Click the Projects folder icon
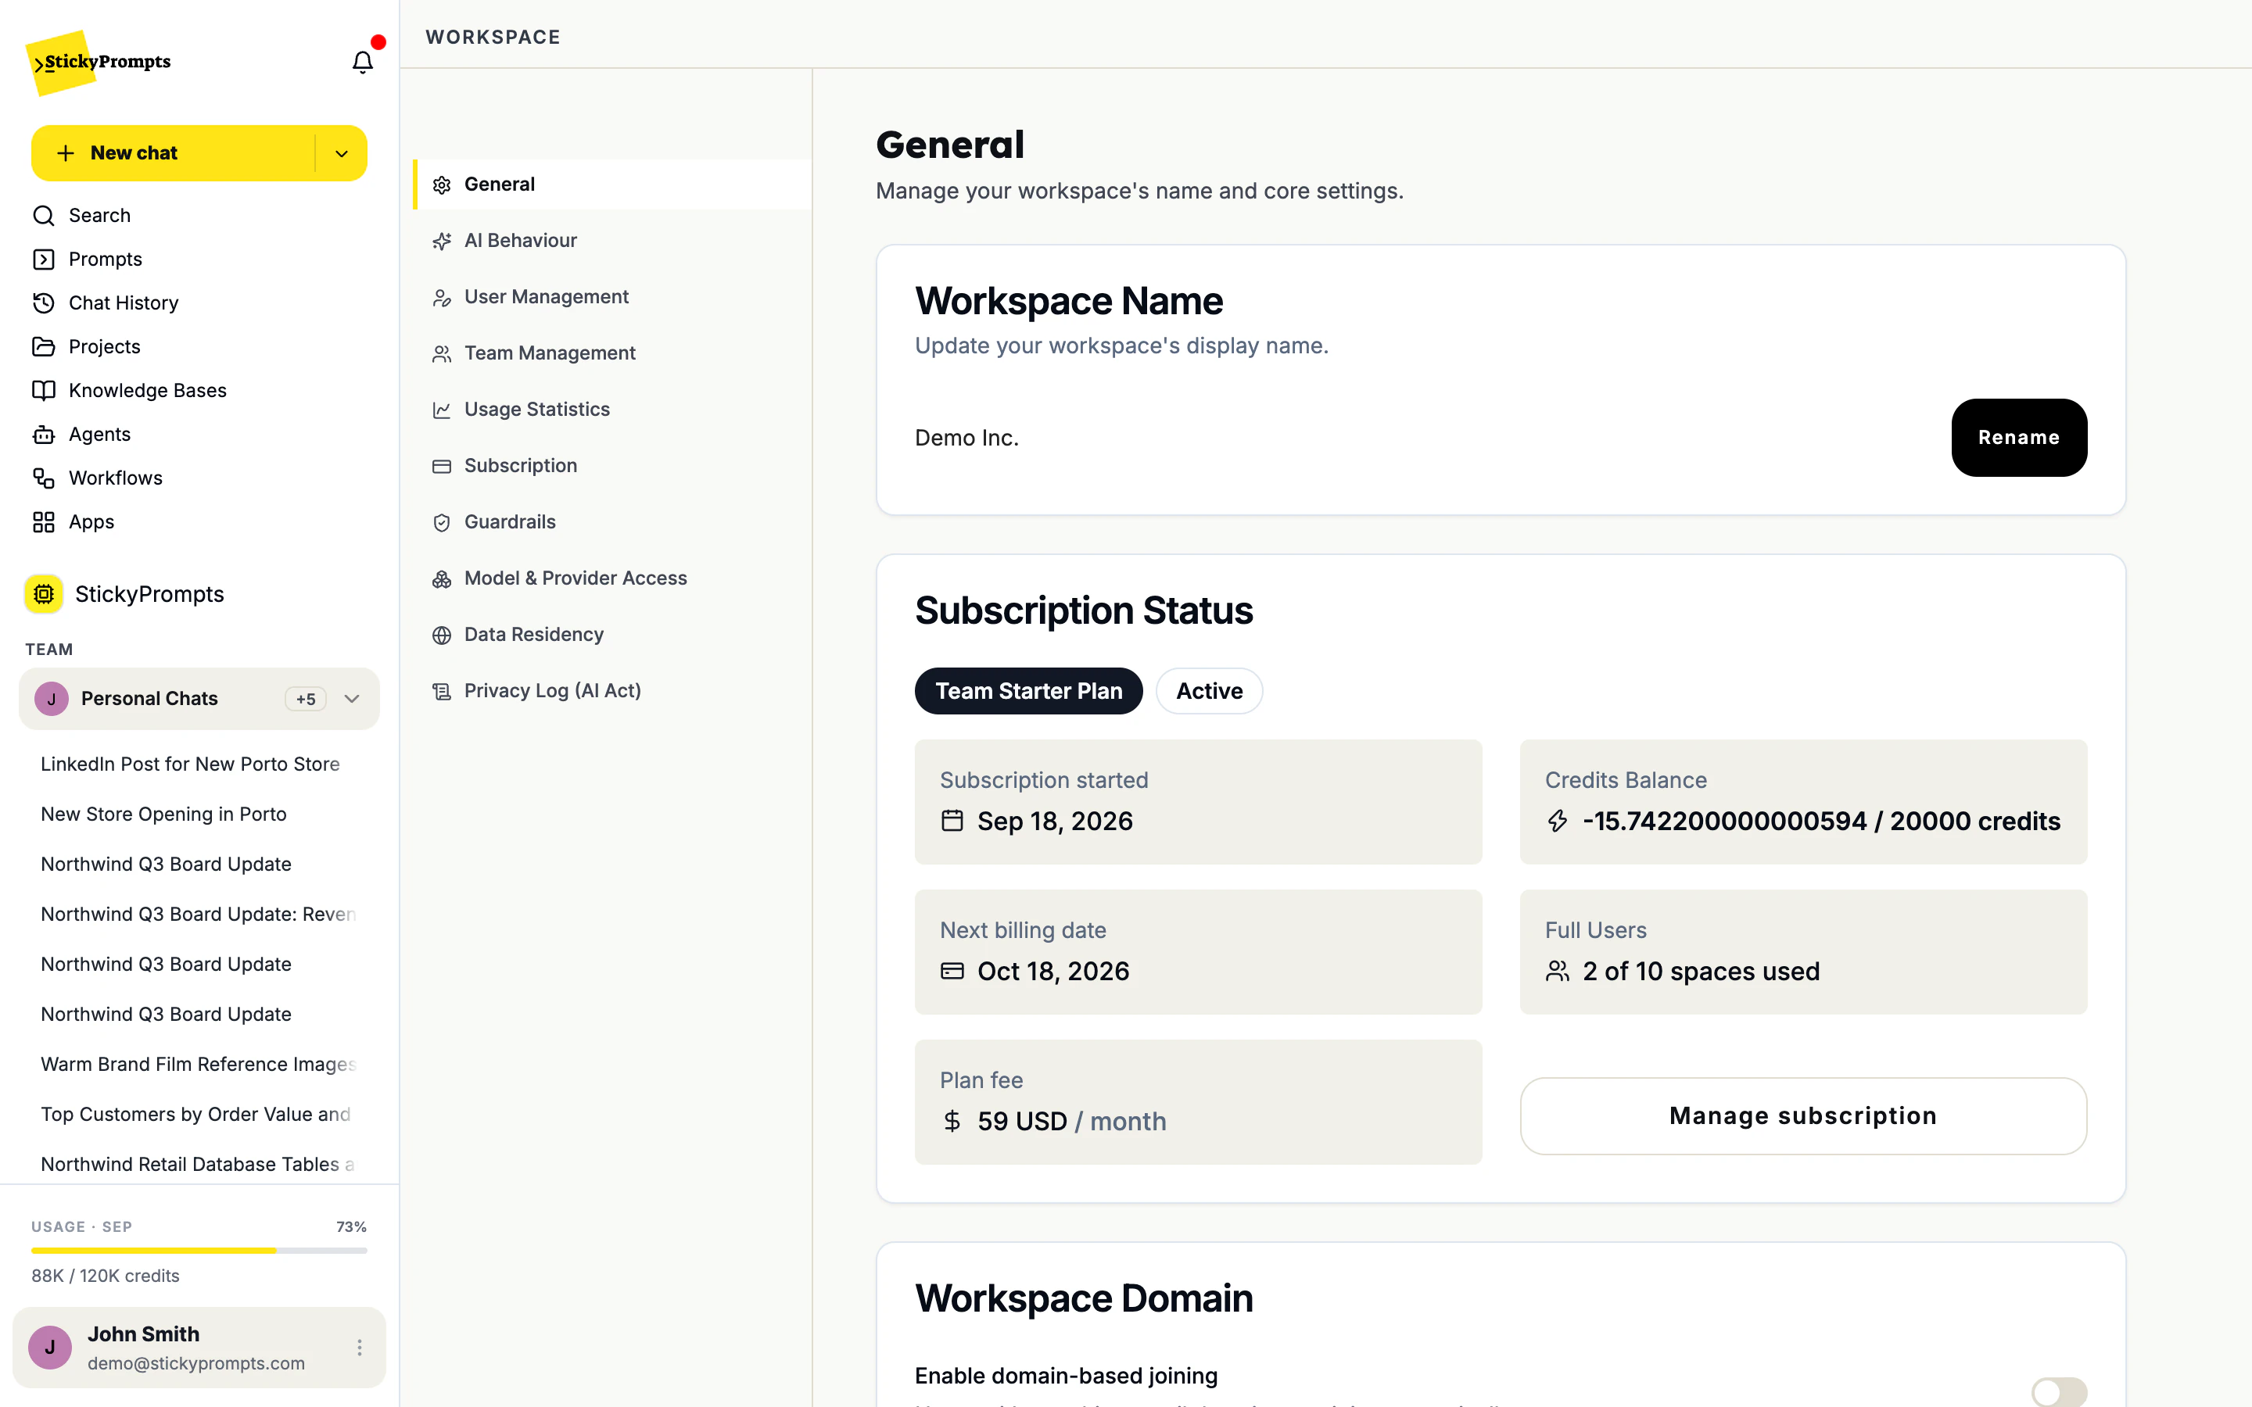The width and height of the screenshot is (2252, 1407). click(44, 347)
